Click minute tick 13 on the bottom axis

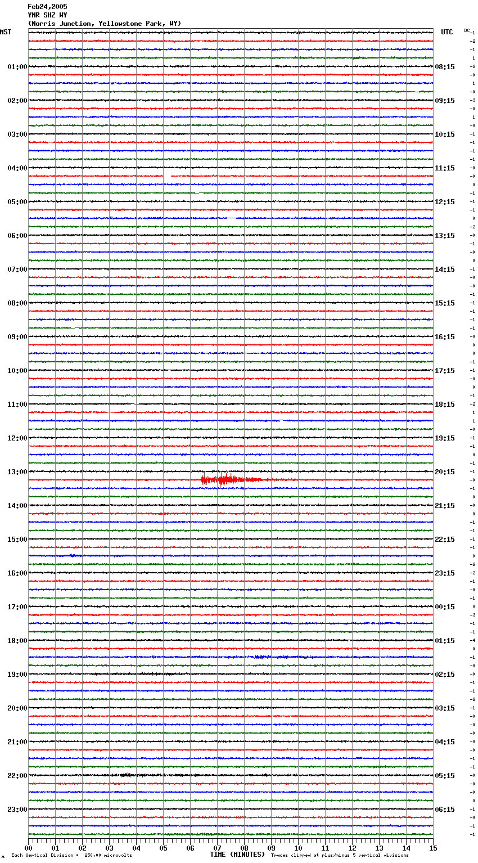point(379,848)
